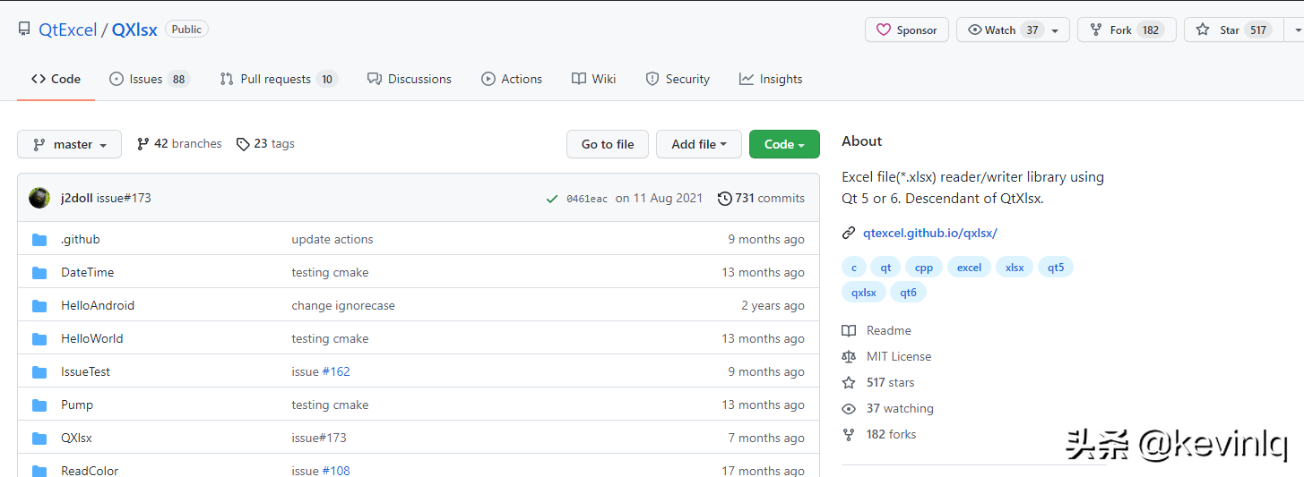The image size is (1304, 477).
Task: Expand the Watch dropdown arrow
Action: [1057, 30]
